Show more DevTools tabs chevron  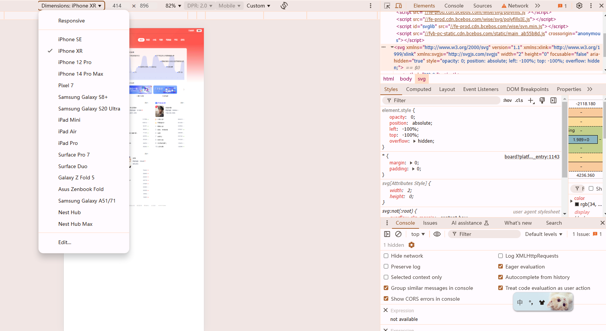point(538,6)
